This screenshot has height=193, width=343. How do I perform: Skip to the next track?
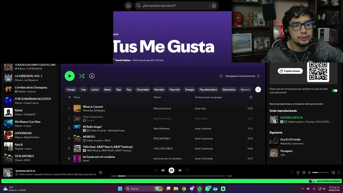[x=180, y=170]
